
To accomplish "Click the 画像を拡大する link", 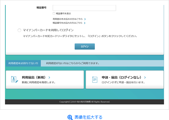I will click(x=88, y=117).
